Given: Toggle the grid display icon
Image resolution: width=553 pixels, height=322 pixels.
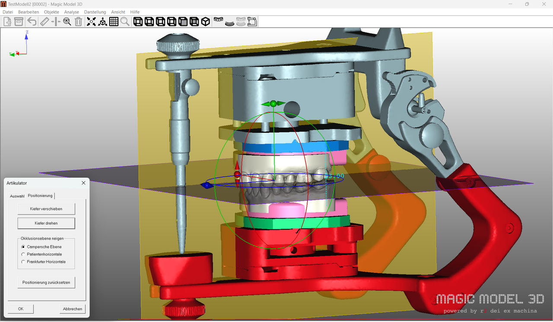Looking at the screenshot, I should [x=114, y=22].
